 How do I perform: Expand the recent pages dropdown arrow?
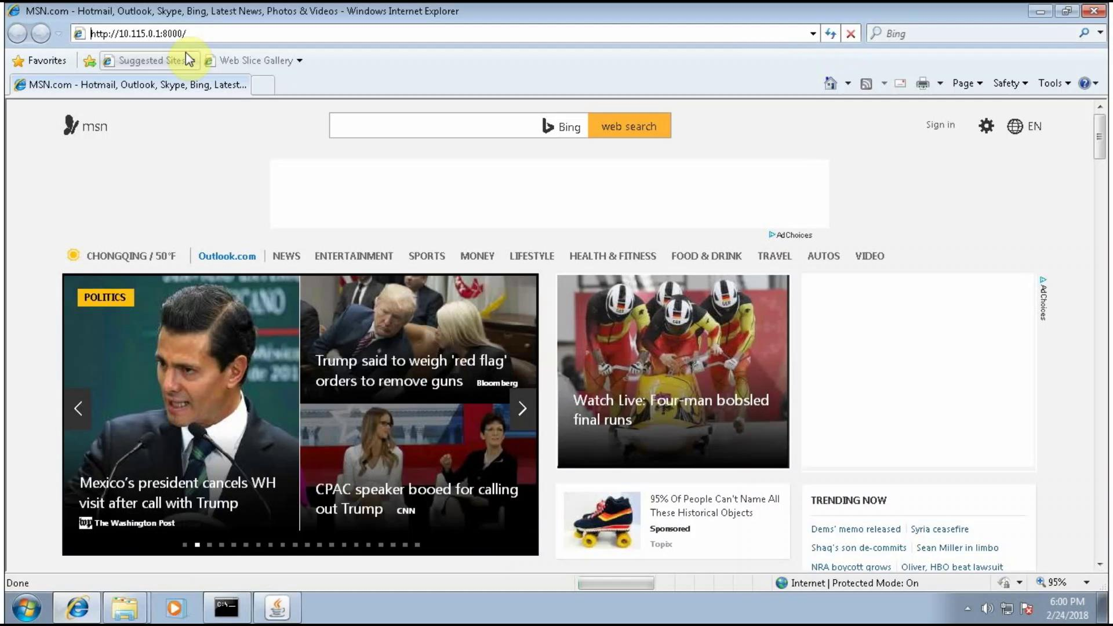tap(58, 34)
